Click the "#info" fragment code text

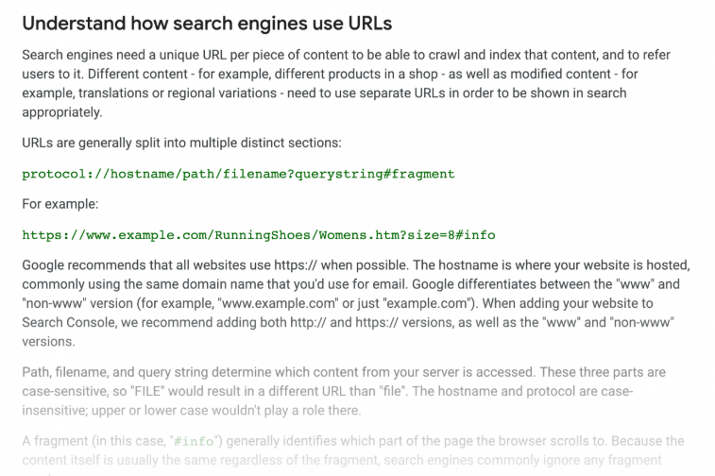point(194,441)
